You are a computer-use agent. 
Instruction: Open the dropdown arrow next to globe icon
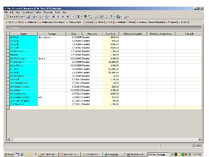pyautogui.click(x=121, y=17)
